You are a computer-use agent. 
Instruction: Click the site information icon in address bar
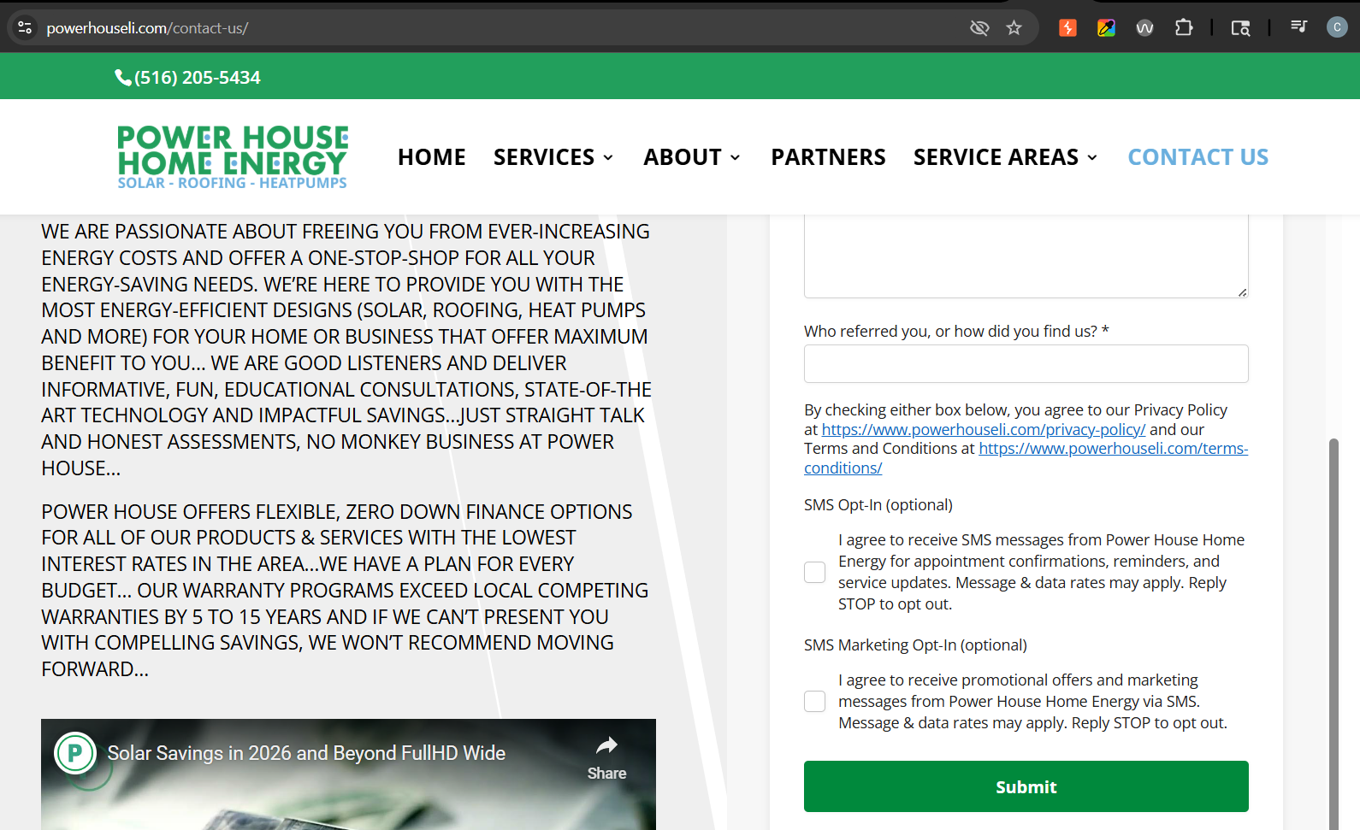point(25,27)
